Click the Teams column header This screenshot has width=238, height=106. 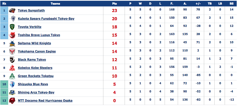click(x=55, y=4)
